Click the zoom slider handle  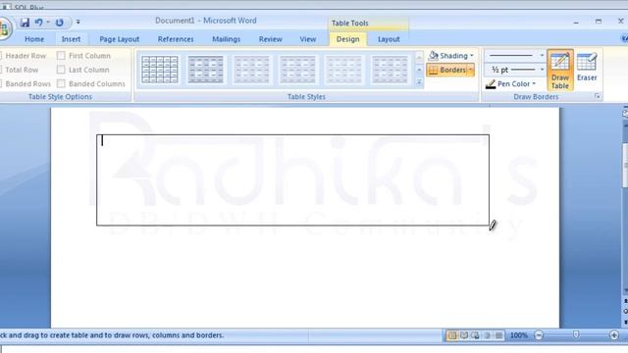click(576, 334)
